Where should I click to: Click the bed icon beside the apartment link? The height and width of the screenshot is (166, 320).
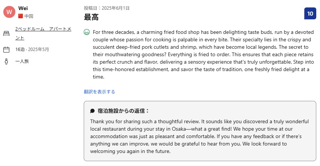pos(6,33)
